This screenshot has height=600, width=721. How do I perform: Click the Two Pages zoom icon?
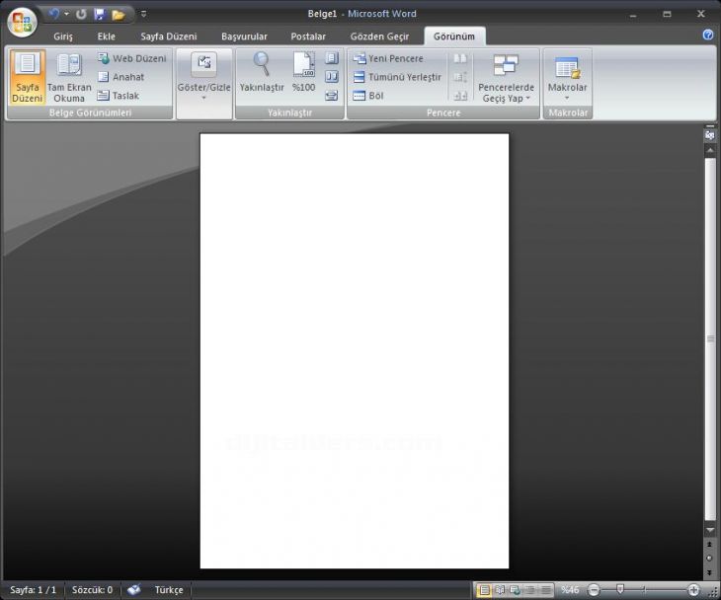[x=332, y=77]
